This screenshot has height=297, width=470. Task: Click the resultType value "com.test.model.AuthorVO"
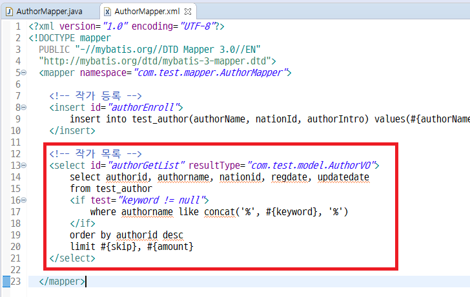pos(311,166)
